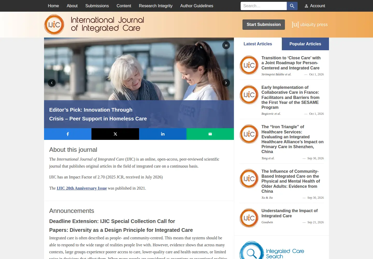The width and height of the screenshot is (373, 259).
Task: Click the carousel photo of two women
Action: [139, 69]
